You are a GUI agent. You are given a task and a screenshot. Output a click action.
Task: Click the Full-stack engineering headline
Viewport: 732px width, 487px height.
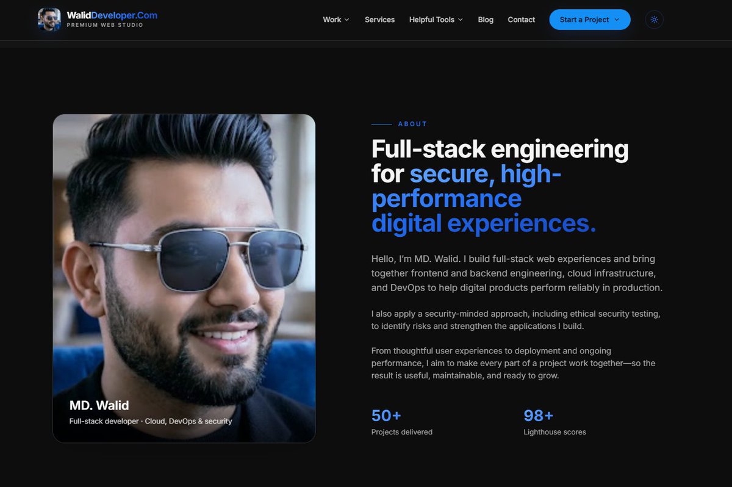tap(500, 186)
